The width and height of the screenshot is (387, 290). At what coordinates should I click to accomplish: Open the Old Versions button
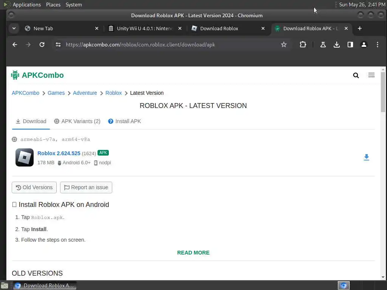point(34,187)
